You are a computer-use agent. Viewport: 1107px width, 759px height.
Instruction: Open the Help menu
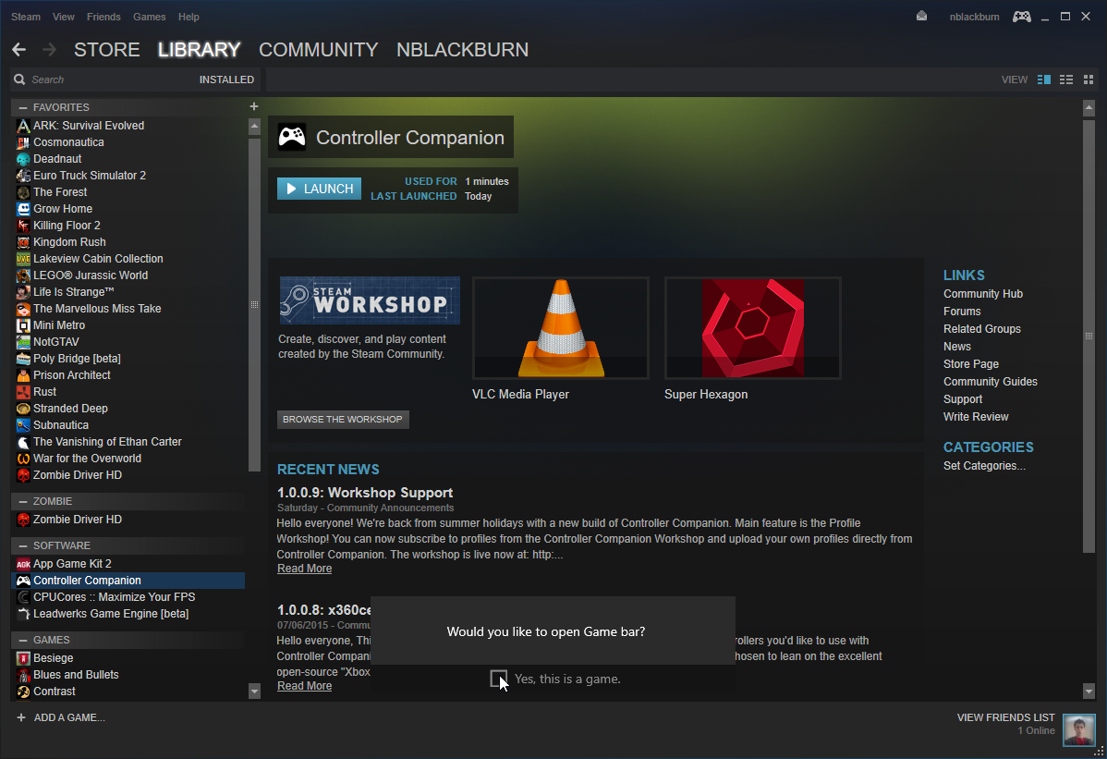click(x=189, y=17)
